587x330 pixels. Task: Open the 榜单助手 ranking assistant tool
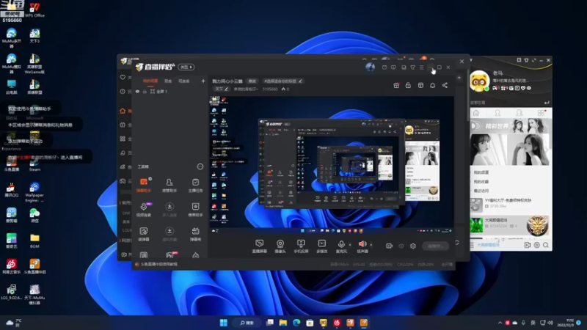tap(195, 210)
